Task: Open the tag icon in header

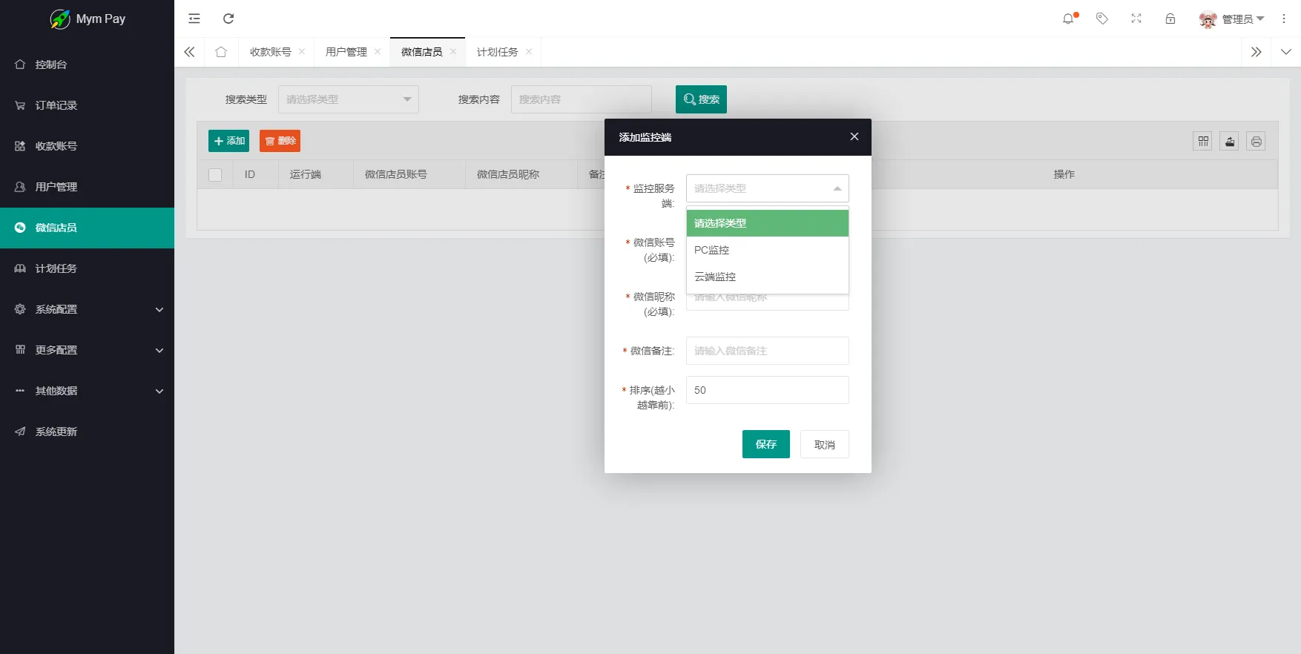Action: click(x=1102, y=19)
